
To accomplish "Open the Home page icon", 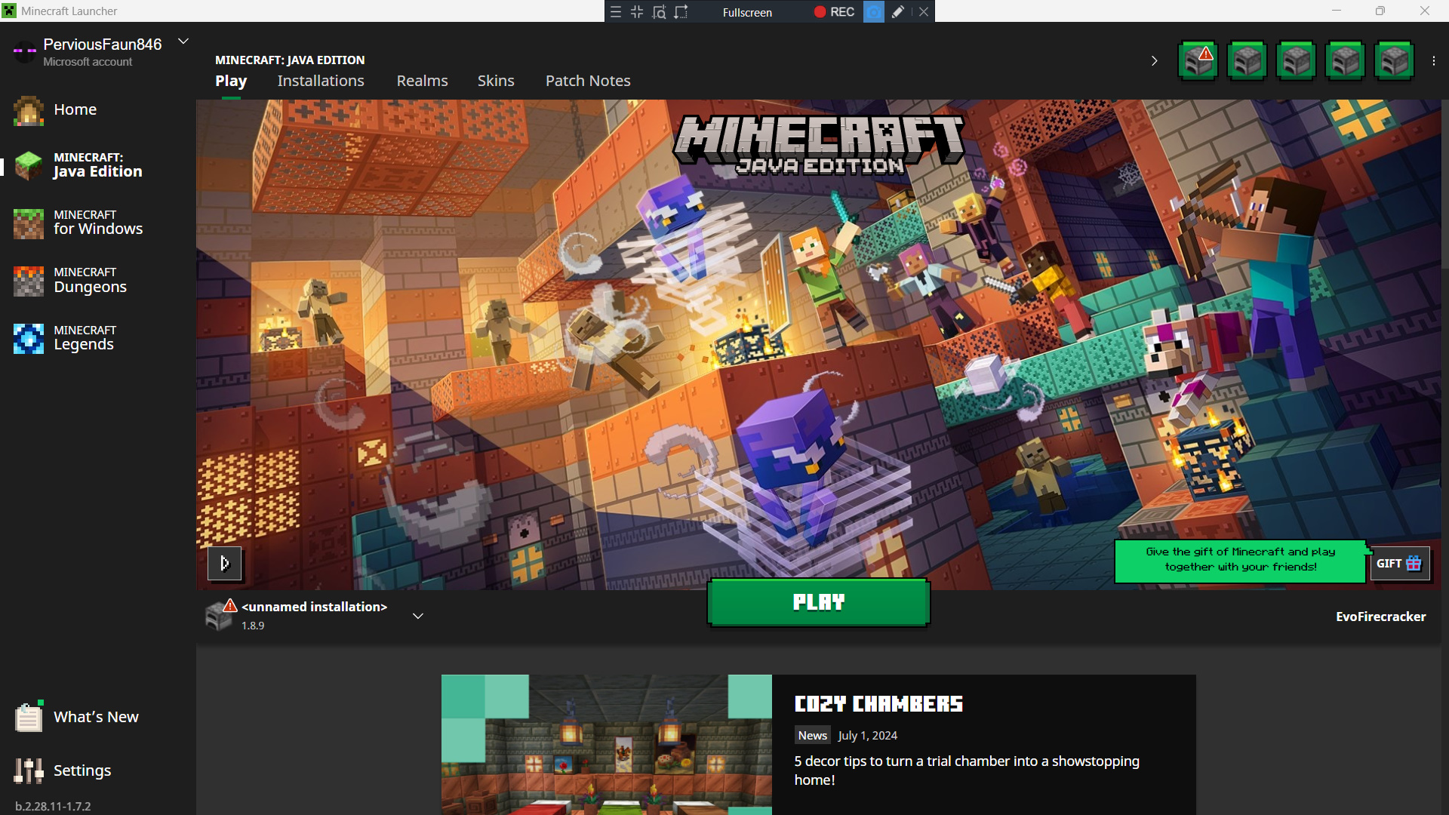I will [x=29, y=110].
